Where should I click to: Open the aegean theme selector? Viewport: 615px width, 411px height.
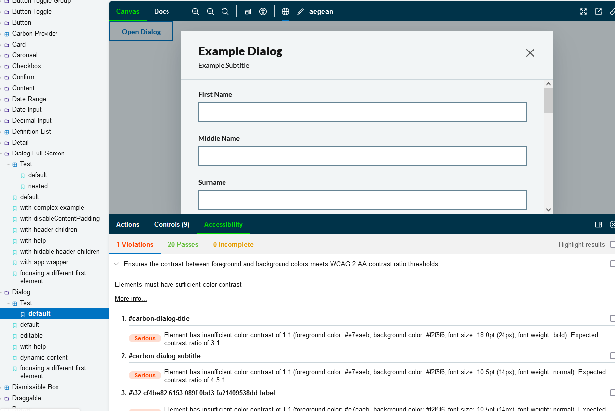tap(315, 11)
